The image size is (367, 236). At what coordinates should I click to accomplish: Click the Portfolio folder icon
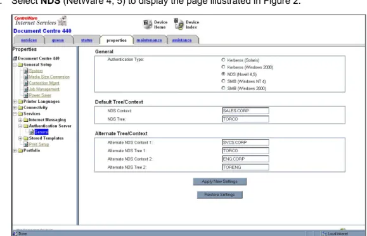click(20, 150)
